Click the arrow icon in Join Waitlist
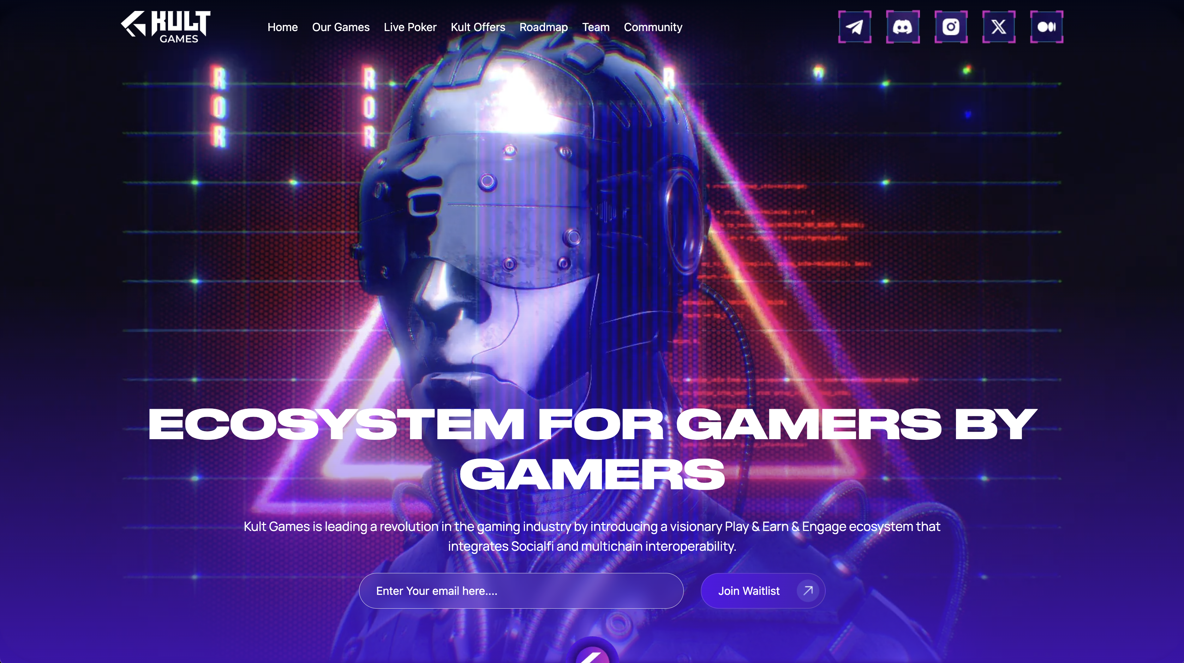The width and height of the screenshot is (1184, 663). click(x=808, y=590)
